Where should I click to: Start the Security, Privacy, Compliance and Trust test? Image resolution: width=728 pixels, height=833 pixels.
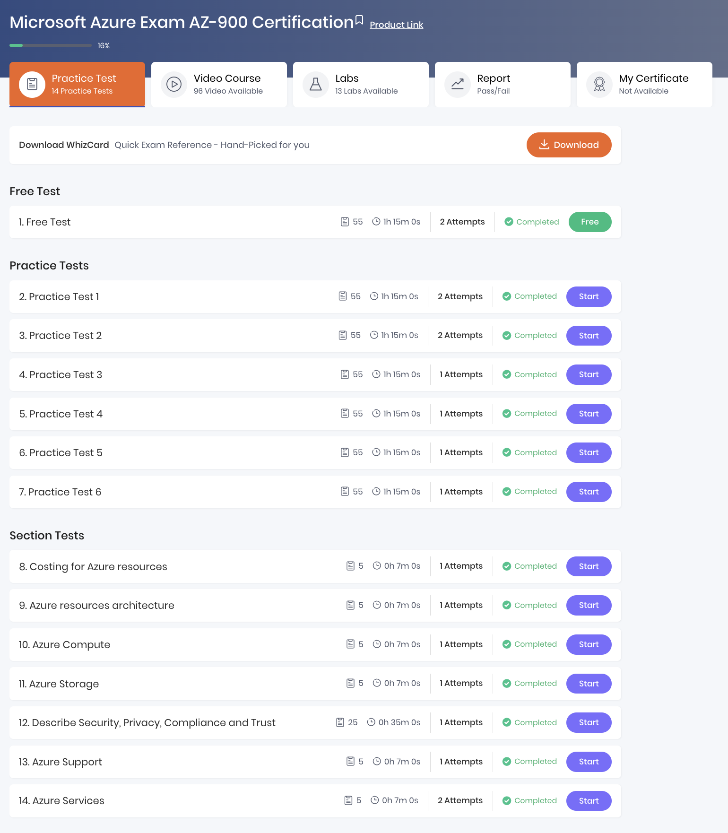coord(589,722)
